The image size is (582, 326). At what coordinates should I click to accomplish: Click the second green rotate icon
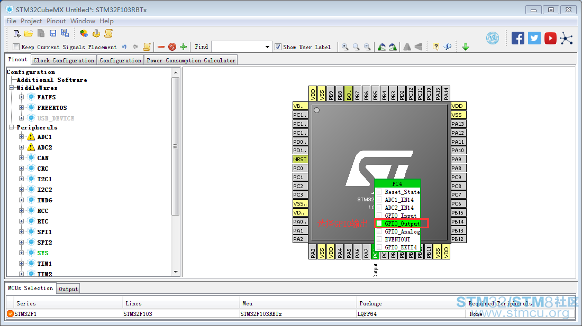click(393, 46)
